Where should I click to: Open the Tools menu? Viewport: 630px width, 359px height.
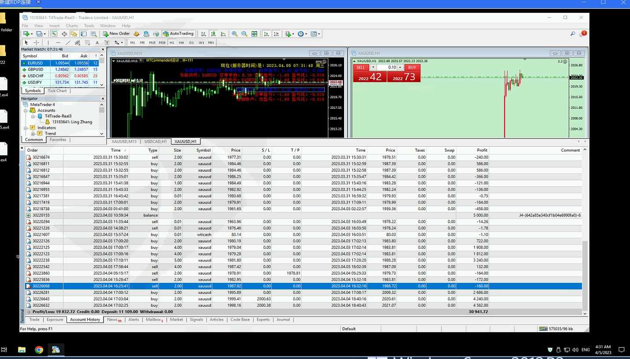pos(89,26)
